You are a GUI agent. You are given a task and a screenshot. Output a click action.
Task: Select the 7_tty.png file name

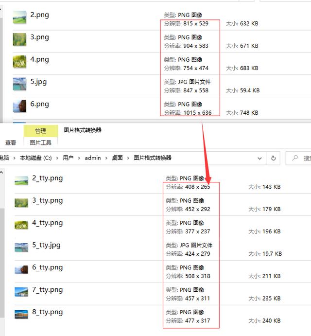pyautogui.click(x=48, y=290)
